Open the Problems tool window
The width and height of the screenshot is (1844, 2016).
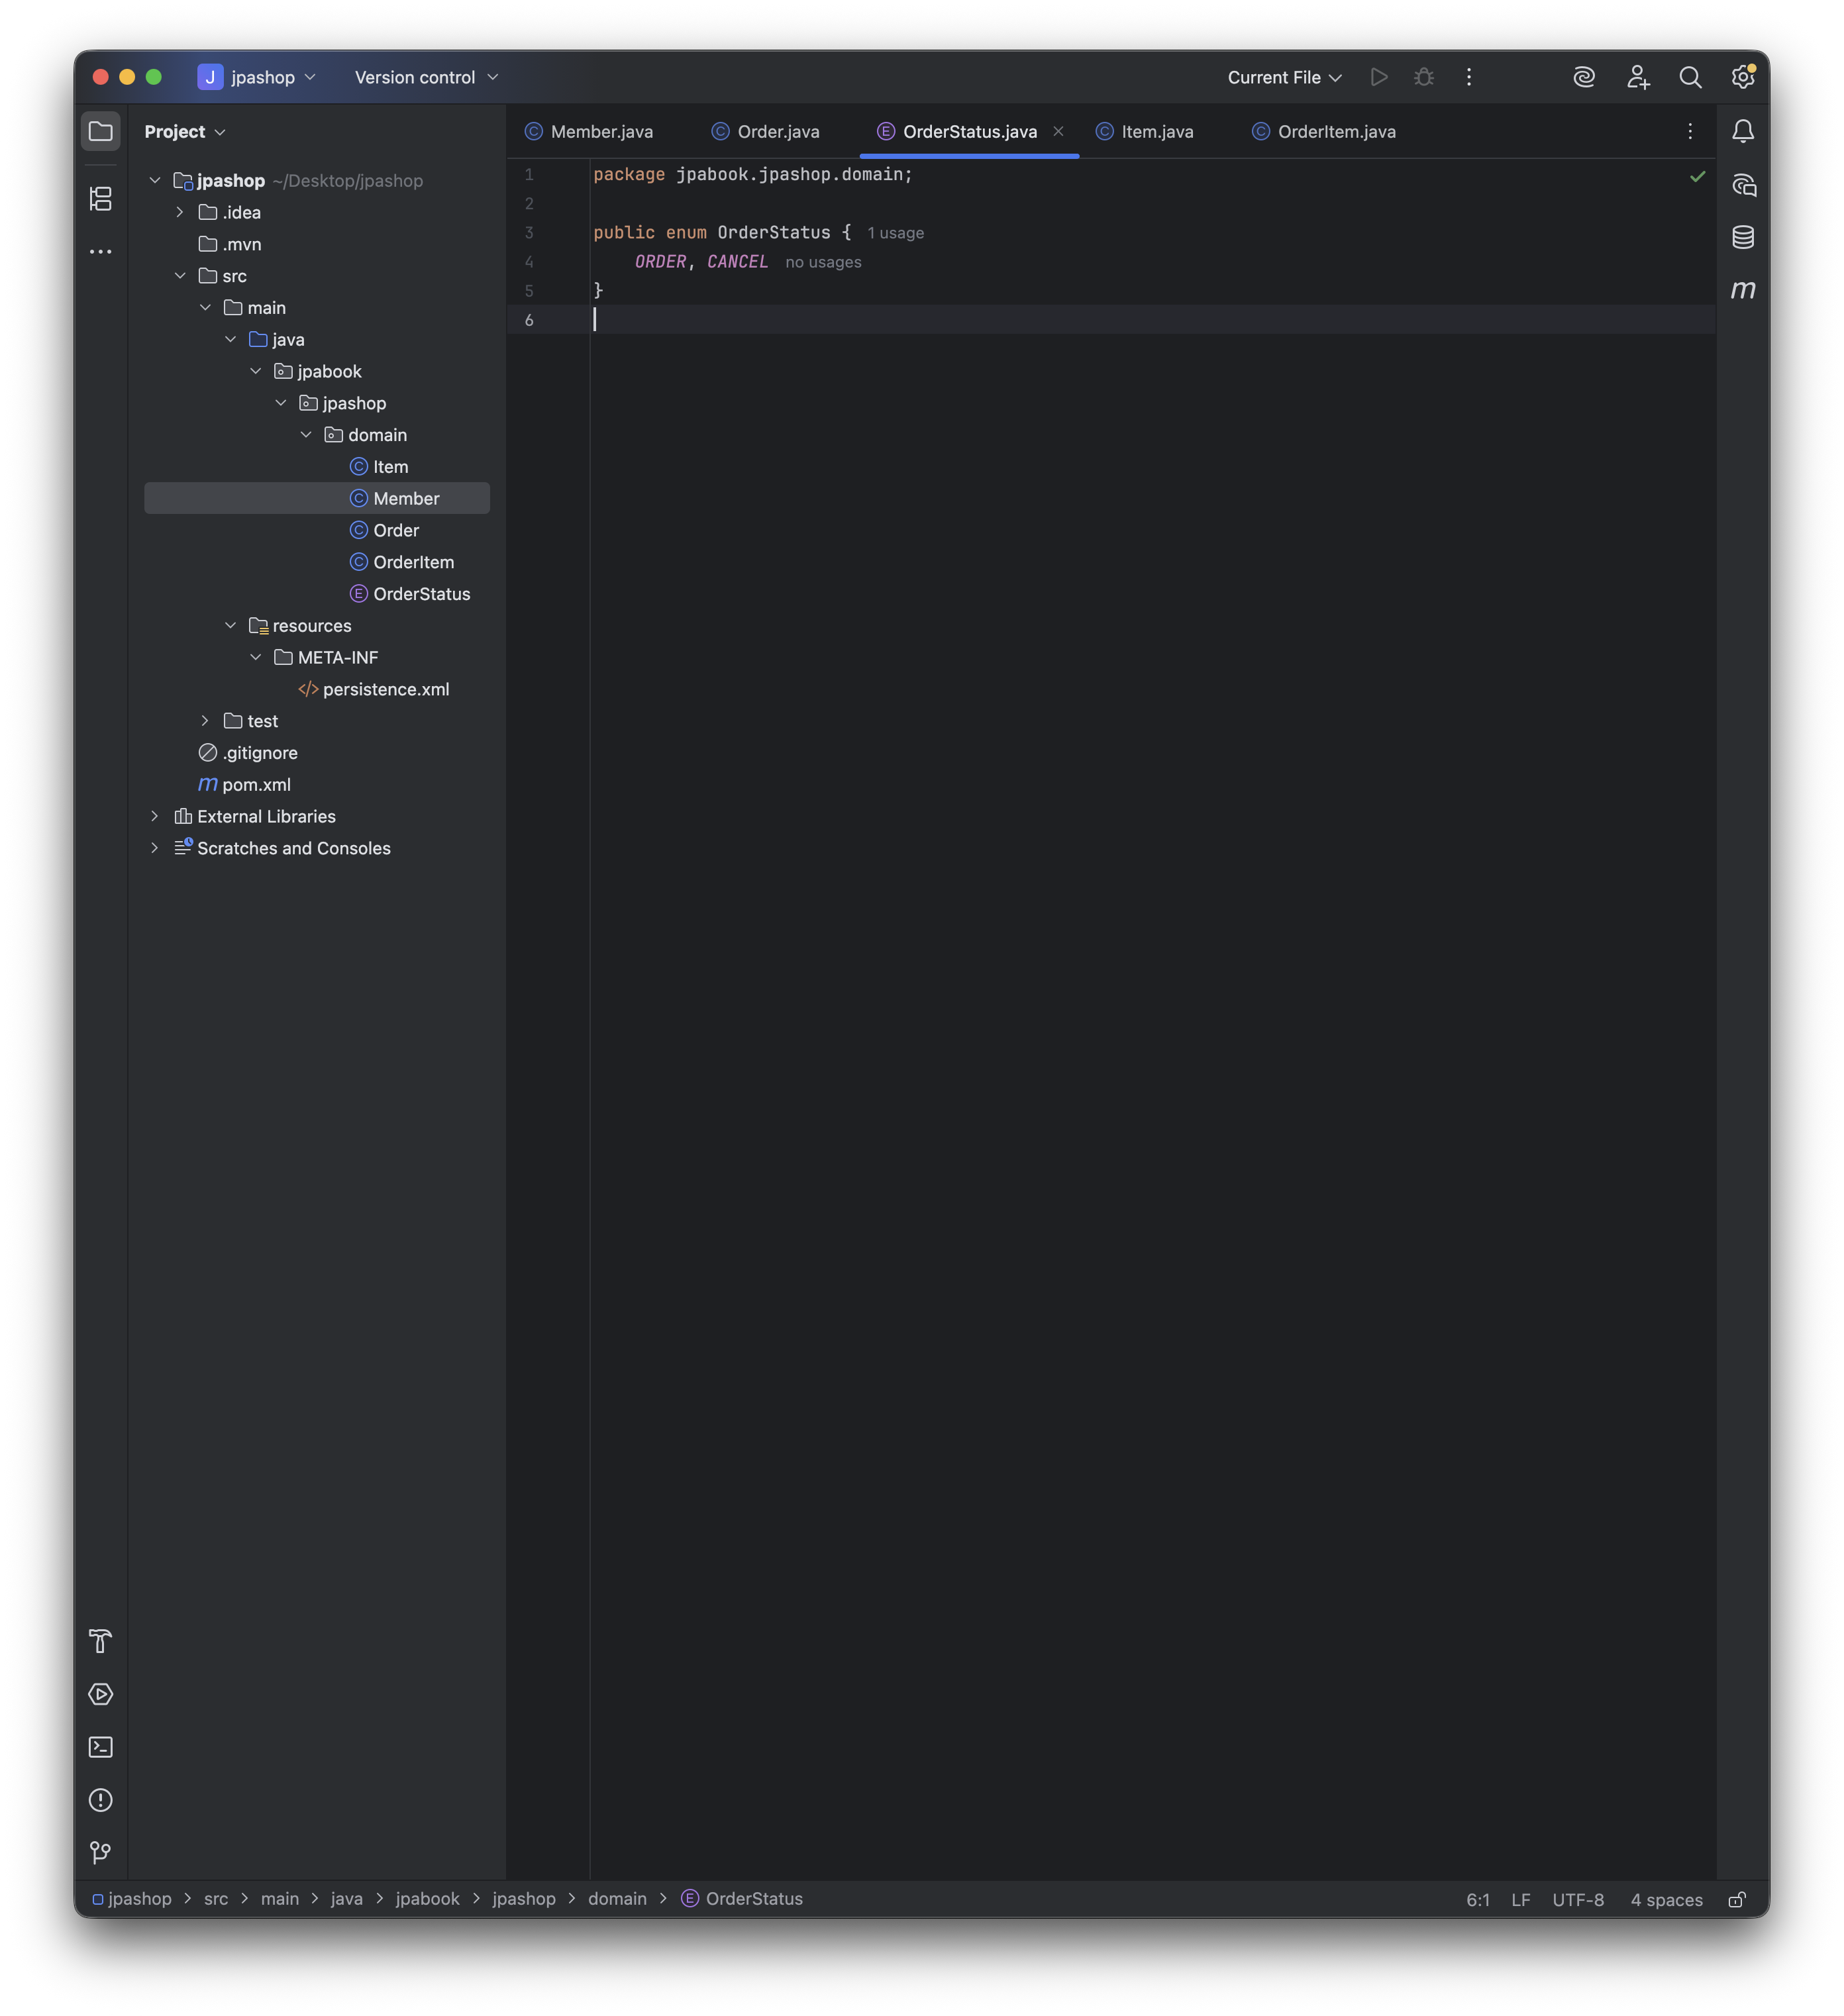101,1800
